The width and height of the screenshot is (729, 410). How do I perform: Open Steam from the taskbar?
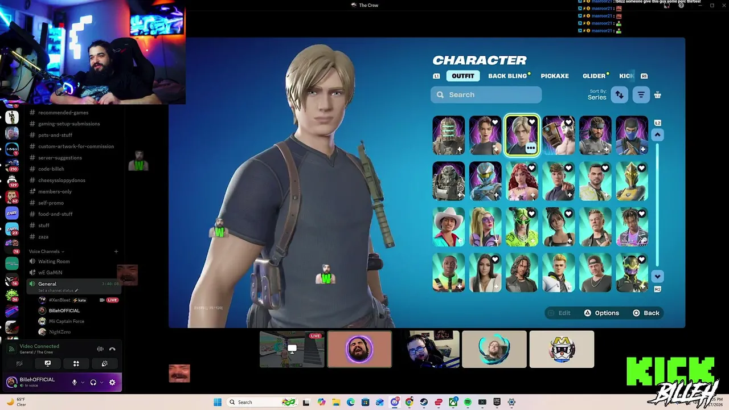coord(424,402)
